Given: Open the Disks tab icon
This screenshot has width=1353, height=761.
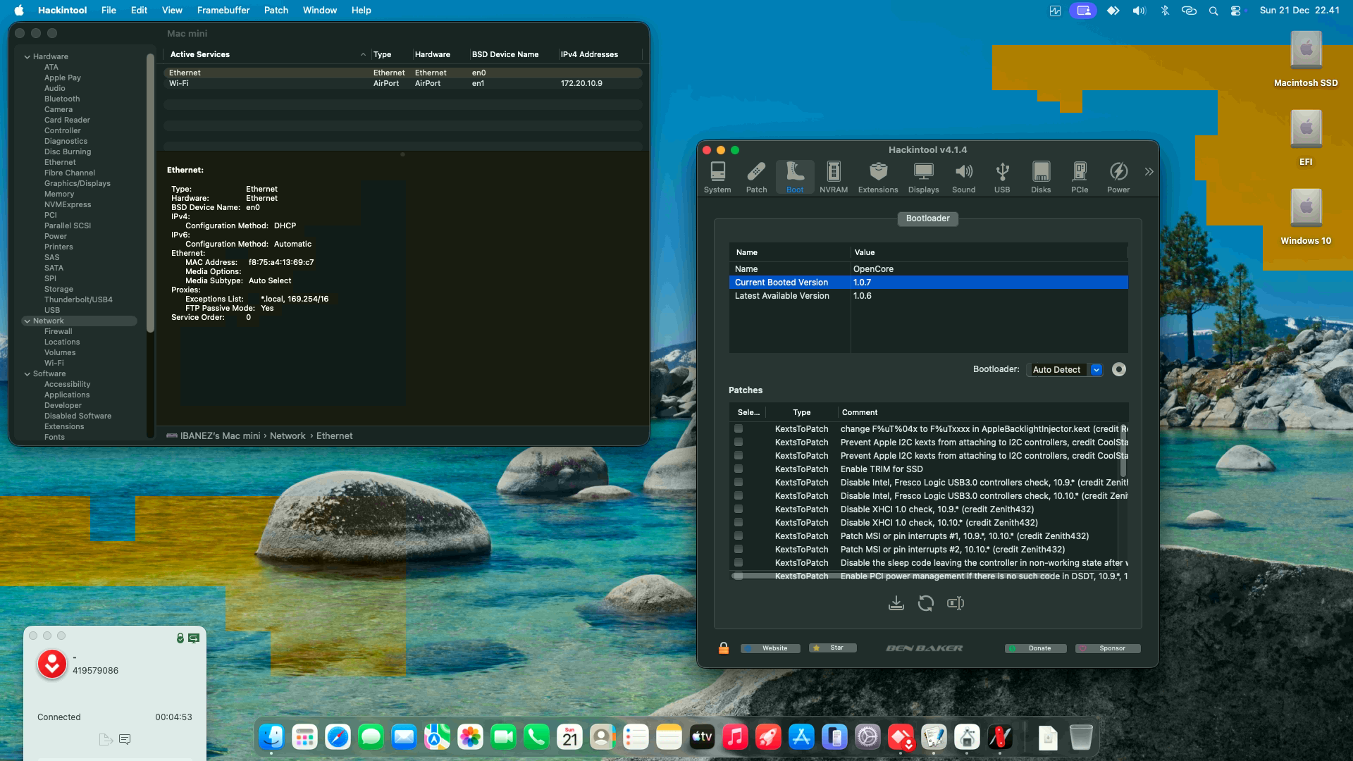Looking at the screenshot, I should coord(1041,177).
